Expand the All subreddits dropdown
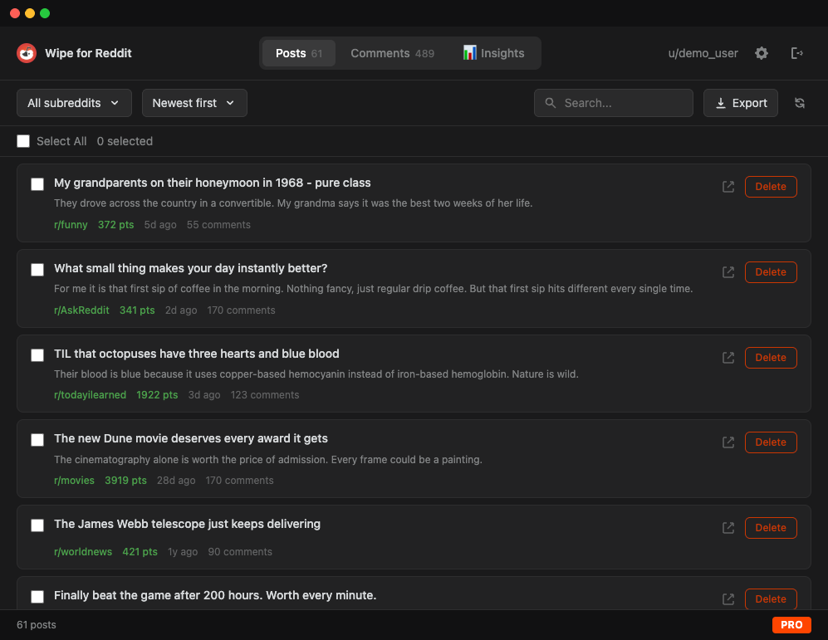Screen dimensions: 828x640 (x=74, y=103)
